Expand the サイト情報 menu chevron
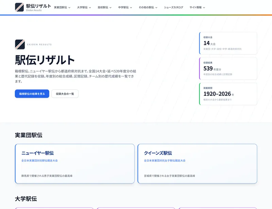 [204, 8]
